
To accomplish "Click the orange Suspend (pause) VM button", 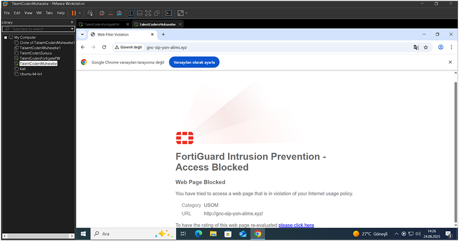I will pyautogui.click(x=74, y=13).
